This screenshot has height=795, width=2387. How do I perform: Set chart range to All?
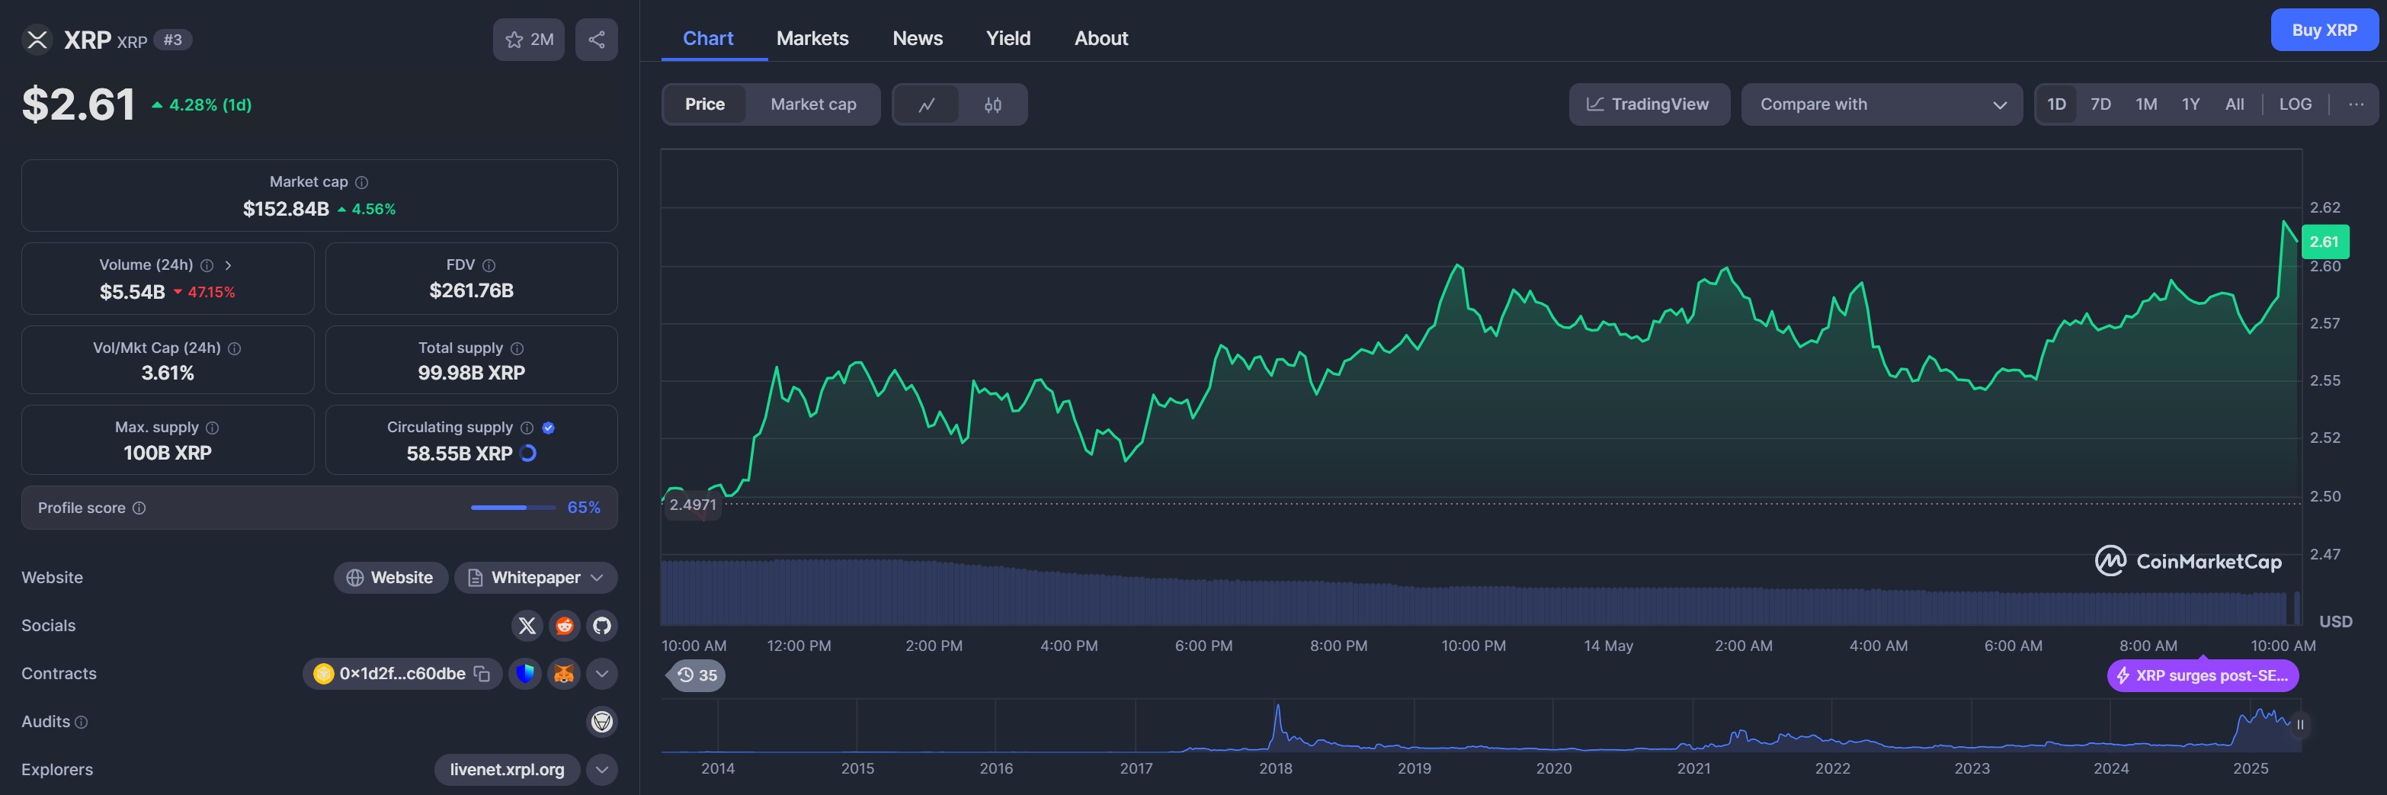(2235, 104)
